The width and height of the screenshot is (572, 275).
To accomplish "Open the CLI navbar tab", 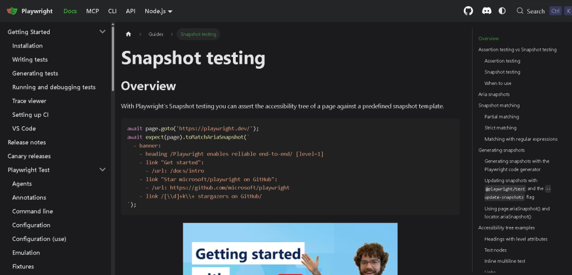I will click(112, 11).
